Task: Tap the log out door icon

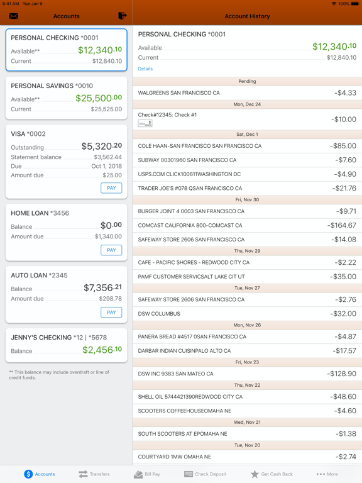Action: coord(122,16)
